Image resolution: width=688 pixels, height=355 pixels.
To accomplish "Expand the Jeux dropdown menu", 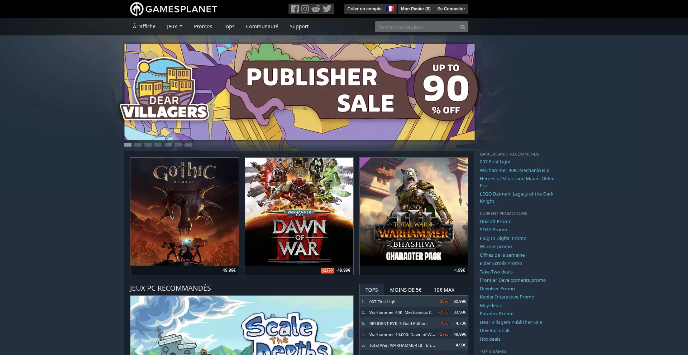I will [175, 26].
